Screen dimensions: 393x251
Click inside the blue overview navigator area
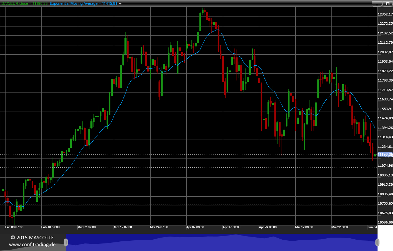point(222,242)
